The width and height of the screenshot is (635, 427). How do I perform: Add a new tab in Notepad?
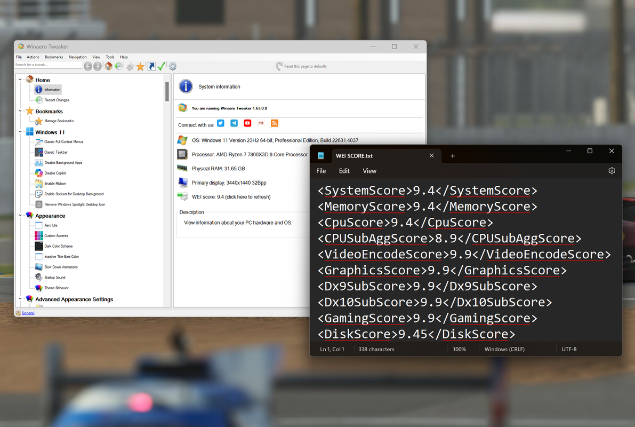[453, 156]
